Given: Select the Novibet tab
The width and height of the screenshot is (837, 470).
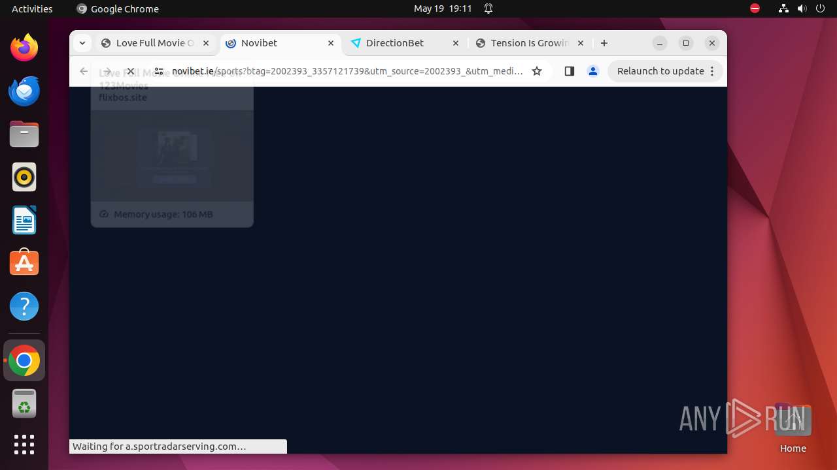Looking at the screenshot, I should (280, 43).
